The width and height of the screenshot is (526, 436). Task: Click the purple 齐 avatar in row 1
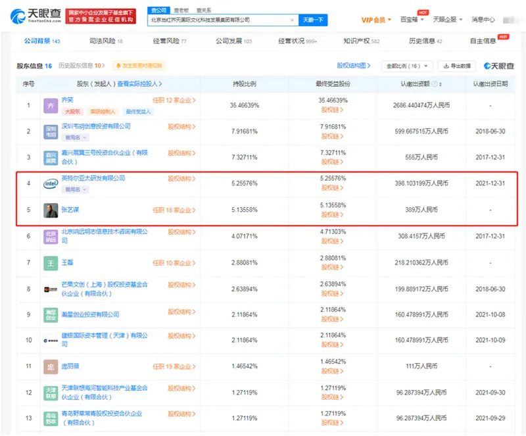click(x=51, y=105)
